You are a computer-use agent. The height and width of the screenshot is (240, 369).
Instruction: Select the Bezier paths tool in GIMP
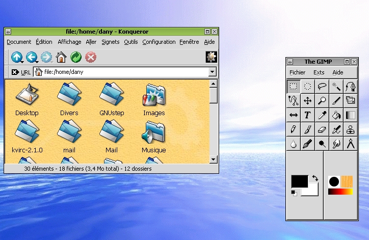[x=351, y=86]
